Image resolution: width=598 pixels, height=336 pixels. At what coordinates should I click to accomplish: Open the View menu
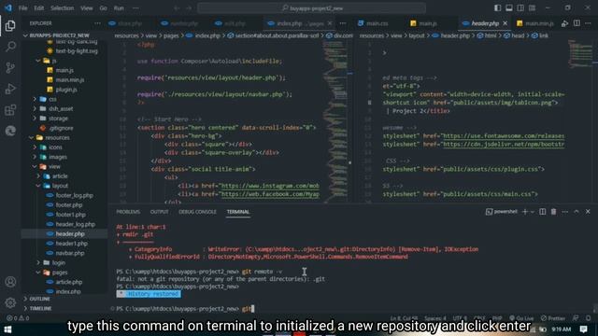(x=86, y=8)
